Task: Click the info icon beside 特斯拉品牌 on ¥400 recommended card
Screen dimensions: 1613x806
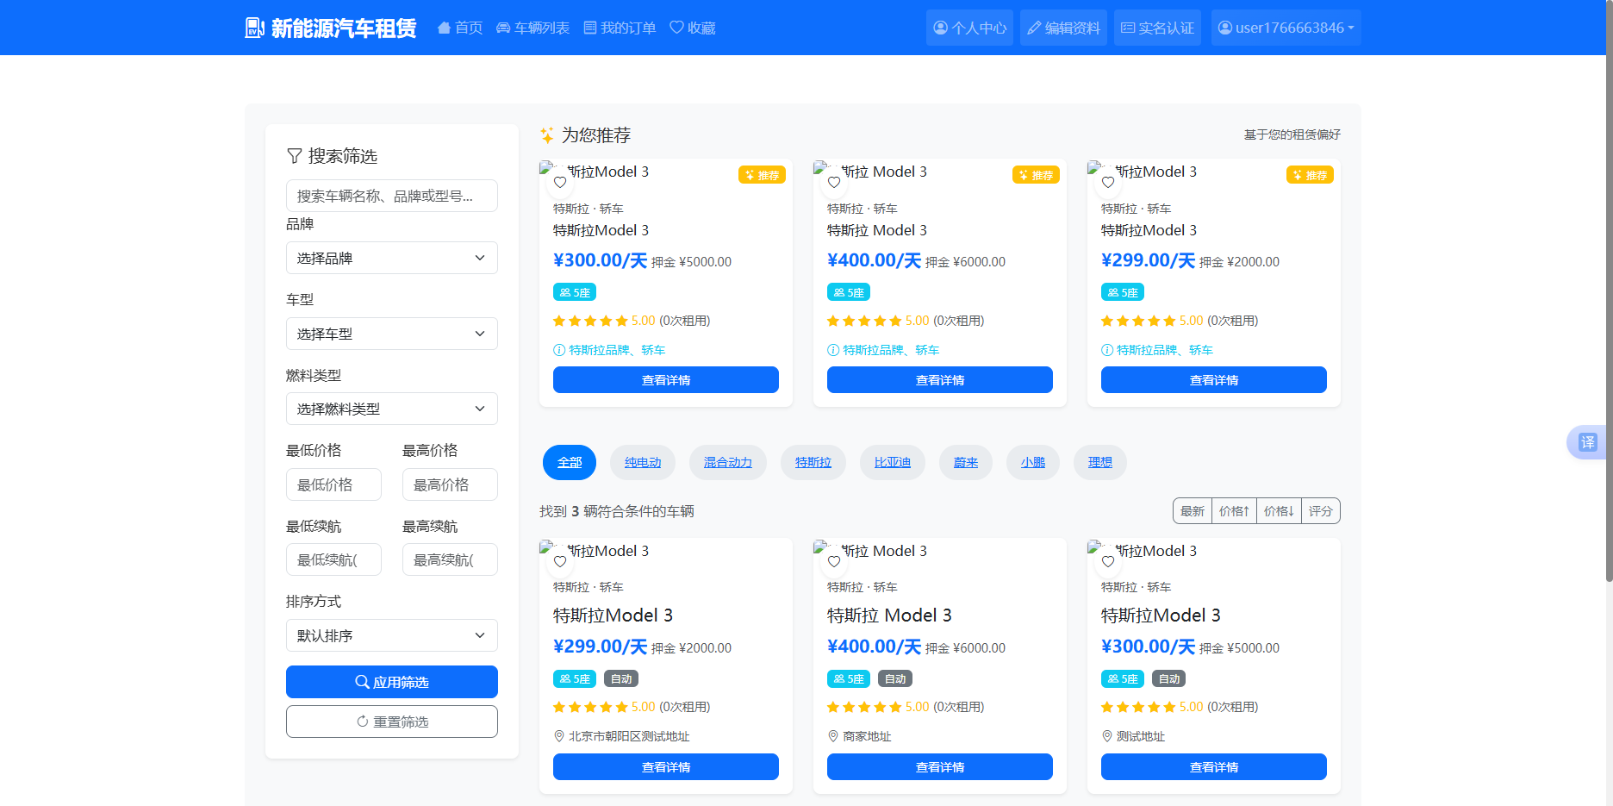Action: coord(833,350)
